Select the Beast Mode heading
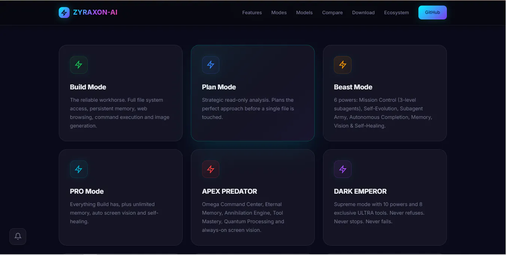 pyautogui.click(x=353, y=87)
